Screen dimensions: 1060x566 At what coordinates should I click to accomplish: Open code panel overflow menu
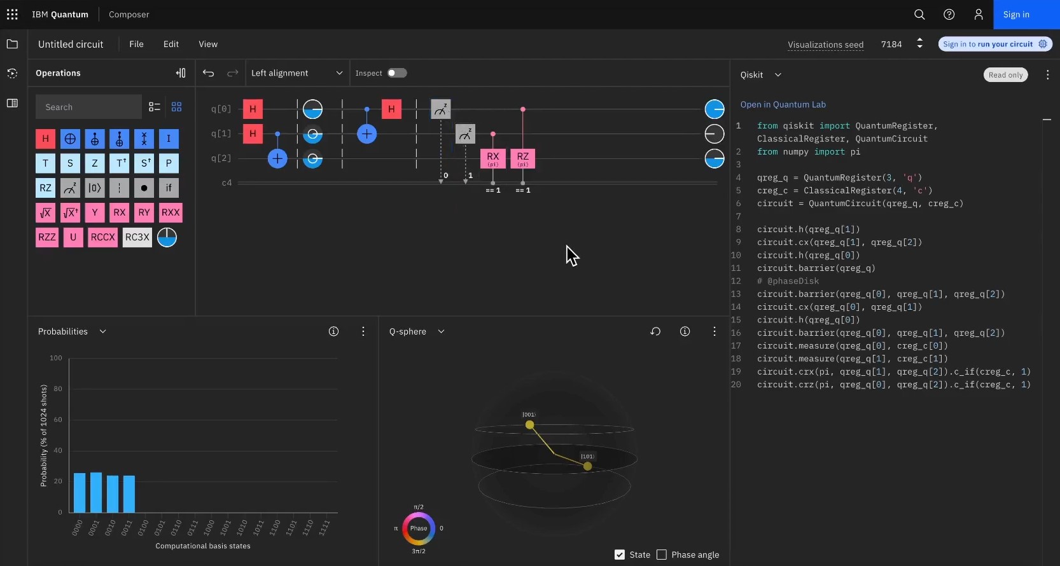click(1047, 74)
